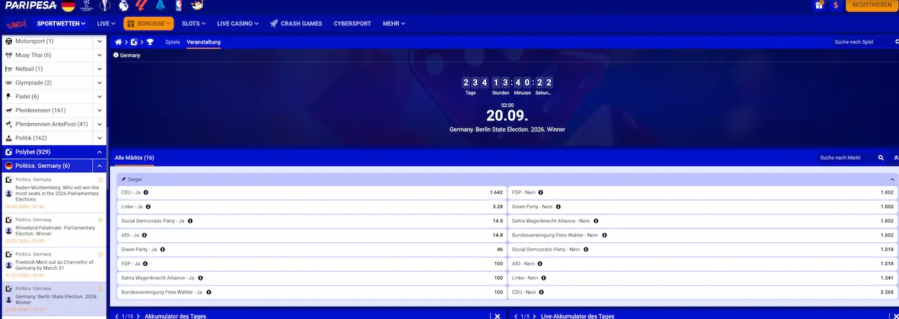Click info icon beside Sahra Wagenknecht Alliance - Nein
Viewport: 899px width, 319px height.
coord(595,221)
